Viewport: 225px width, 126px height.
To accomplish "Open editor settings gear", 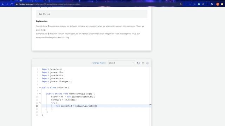I will (147, 63).
